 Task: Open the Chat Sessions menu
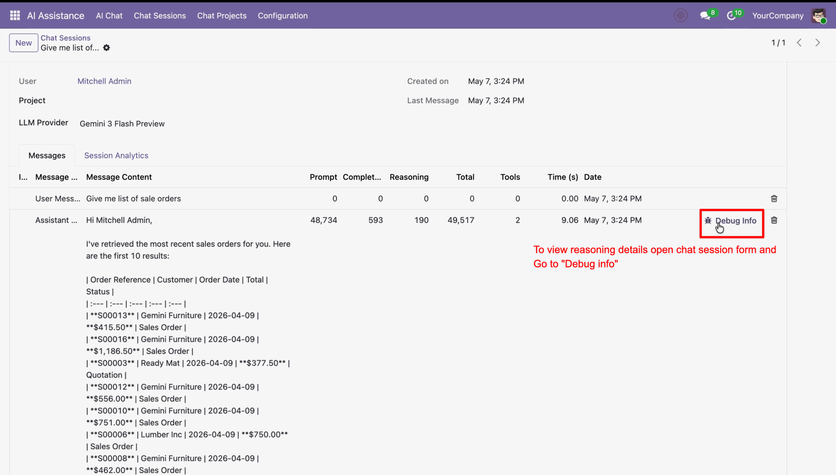click(160, 16)
